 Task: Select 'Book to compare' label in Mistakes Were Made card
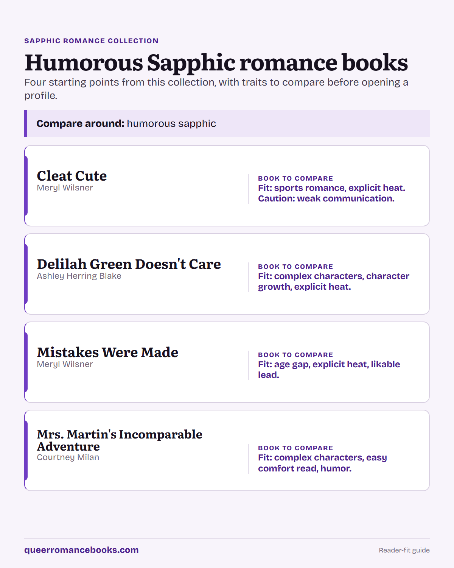point(295,355)
